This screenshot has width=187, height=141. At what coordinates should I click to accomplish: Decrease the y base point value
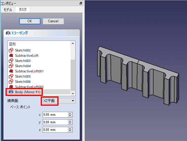[70, 123]
